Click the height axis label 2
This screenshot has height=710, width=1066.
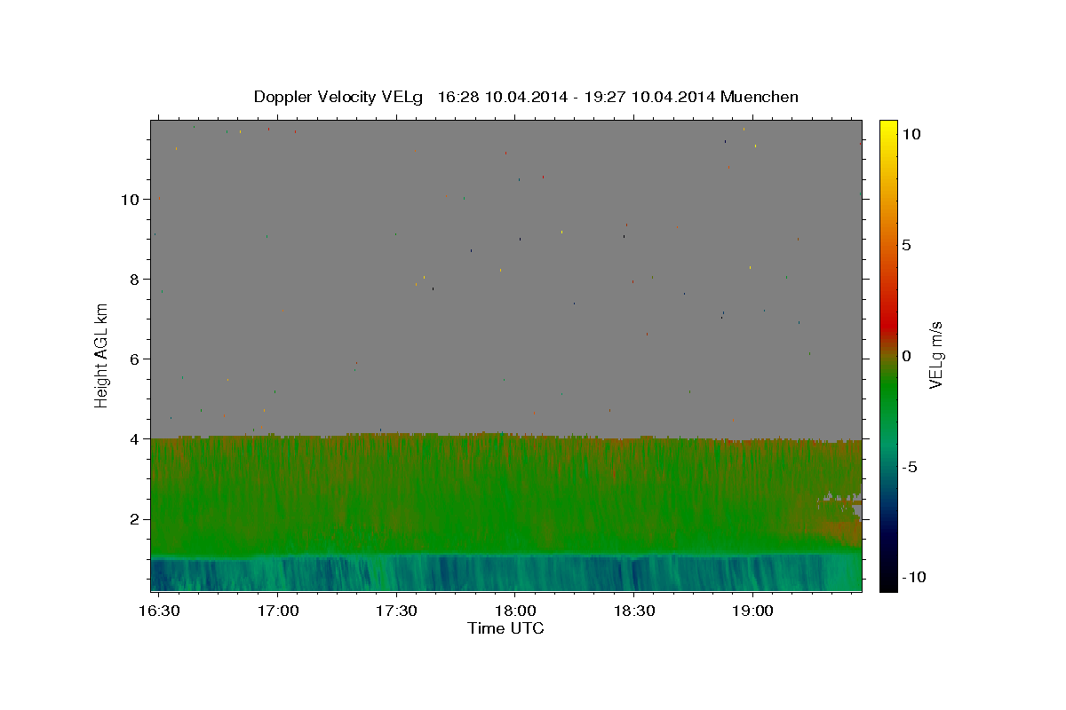[x=135, y=519]
